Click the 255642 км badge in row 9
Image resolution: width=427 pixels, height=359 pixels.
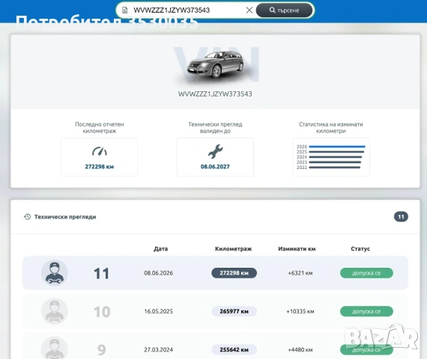click(234, 349)
